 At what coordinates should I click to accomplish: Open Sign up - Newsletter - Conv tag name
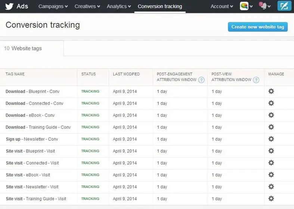click(32, 139)
